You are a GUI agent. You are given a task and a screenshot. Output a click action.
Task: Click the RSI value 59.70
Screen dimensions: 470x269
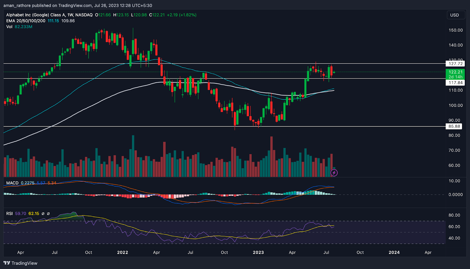(21, 213)
